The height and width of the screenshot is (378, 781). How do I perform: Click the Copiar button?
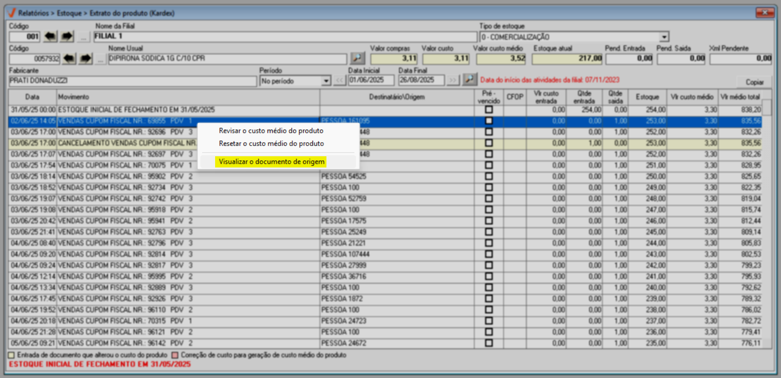(754, 82)
